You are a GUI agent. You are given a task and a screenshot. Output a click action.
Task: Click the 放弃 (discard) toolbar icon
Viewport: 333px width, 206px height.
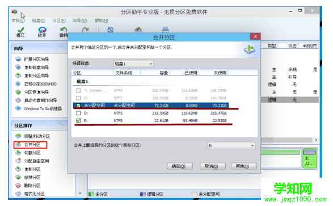point(42,32)
